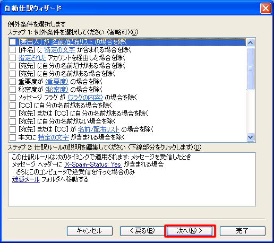The image size is (274, 243).
Task: Enable the 秘密度 exception checkbox
Action: [x=13, y=90]
